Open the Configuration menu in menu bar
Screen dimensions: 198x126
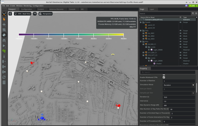[38, 6]
